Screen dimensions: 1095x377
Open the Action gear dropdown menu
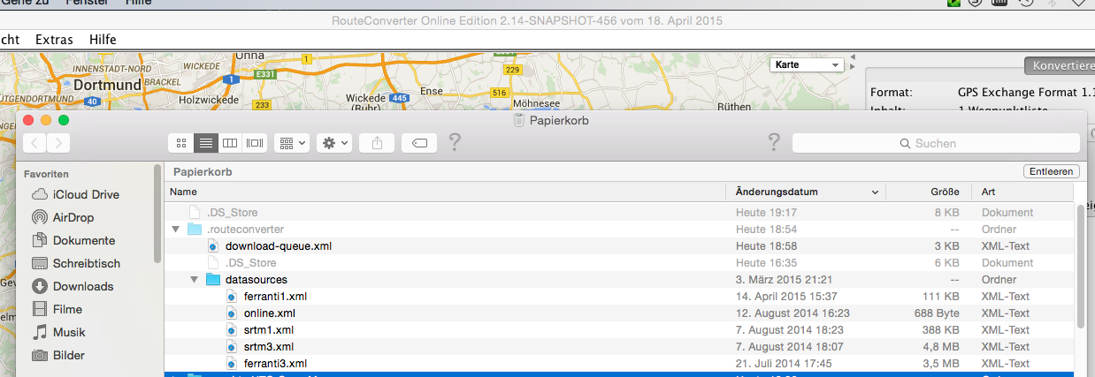click(334, 142)
